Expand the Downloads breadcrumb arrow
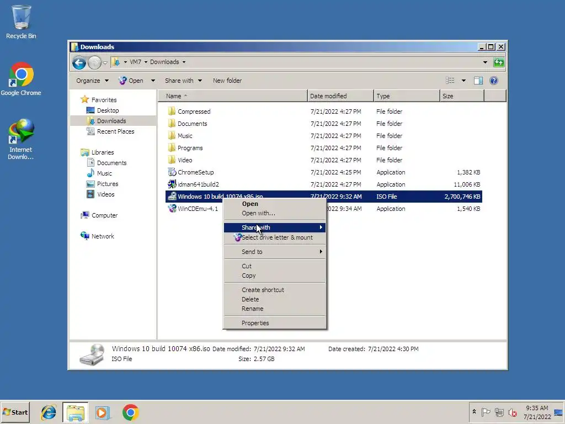 184,62
